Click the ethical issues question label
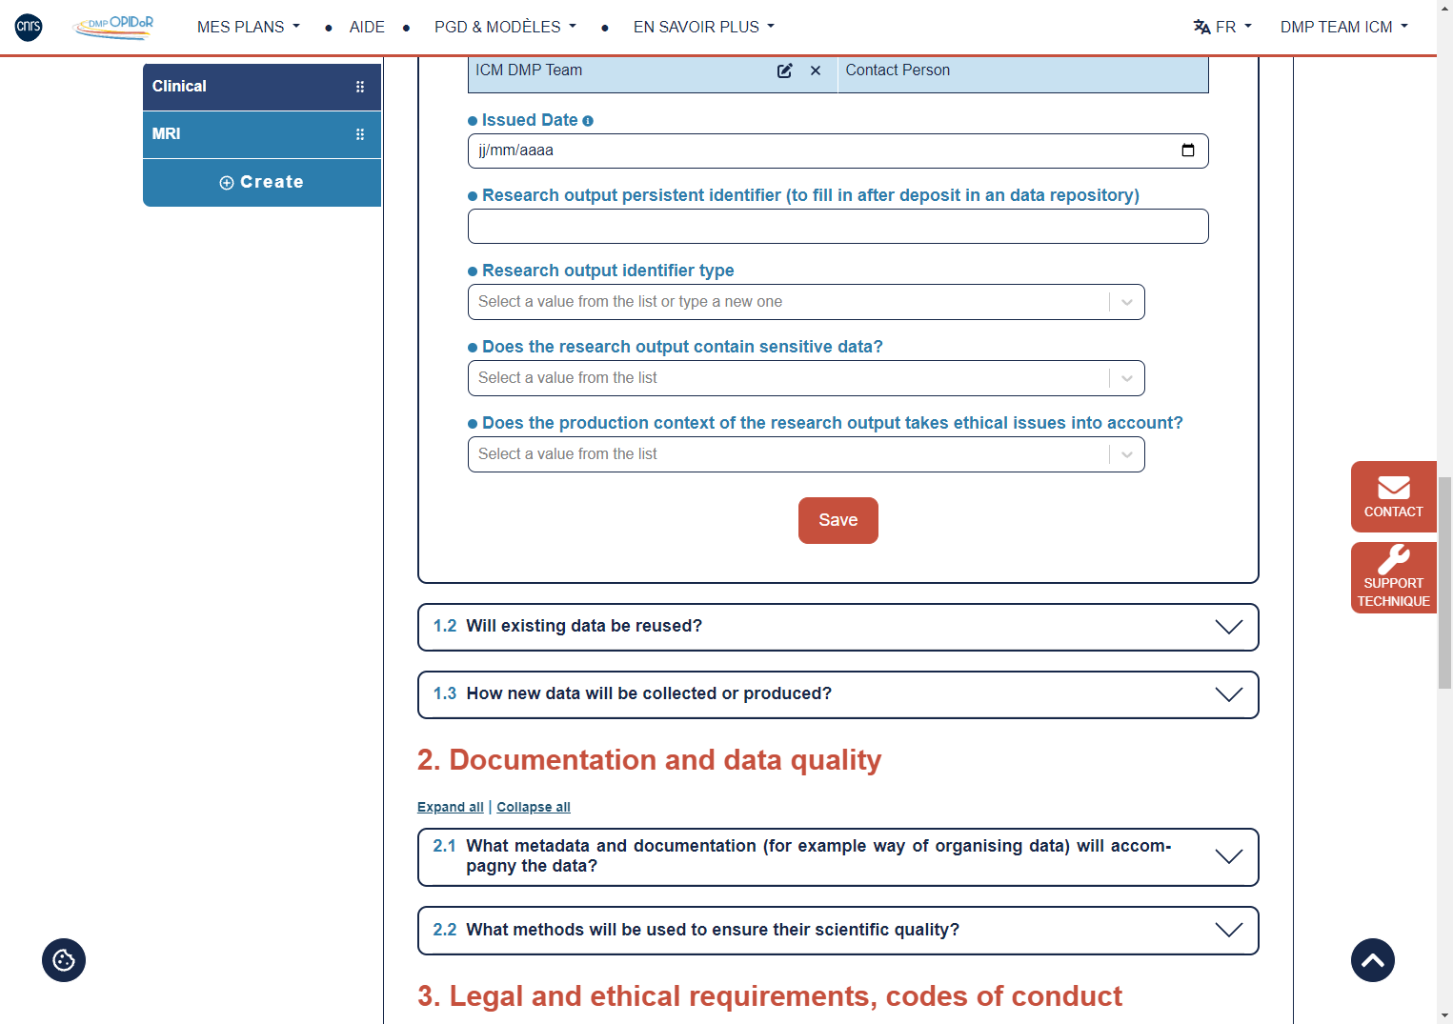The image size is (1453, 1024). pyautogui.click(x=832, y=423)
